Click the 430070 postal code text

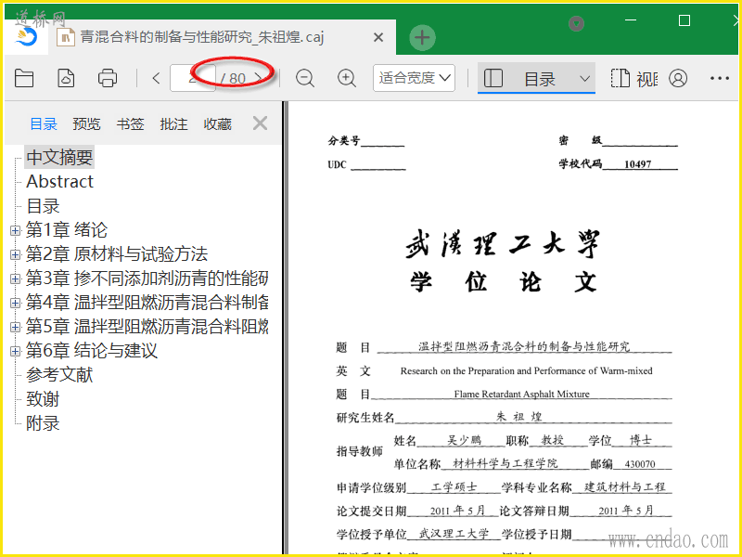640,464
